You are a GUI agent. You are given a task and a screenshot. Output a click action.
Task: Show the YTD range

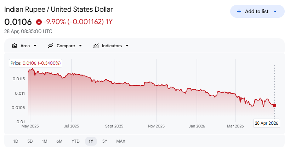pos(75,141)
